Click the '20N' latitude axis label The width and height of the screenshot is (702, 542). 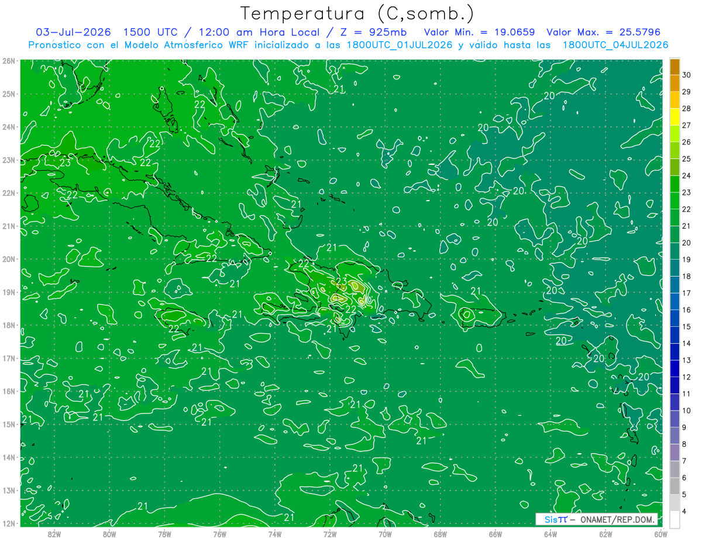(8, 259)
